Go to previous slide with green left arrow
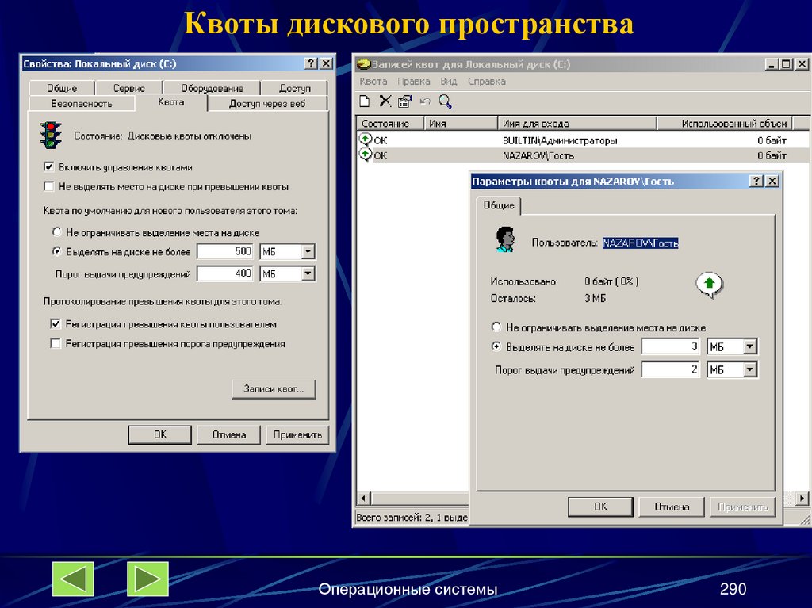This screenshot has height=608, width=812. pyautogui.click(x=73, y=579)
